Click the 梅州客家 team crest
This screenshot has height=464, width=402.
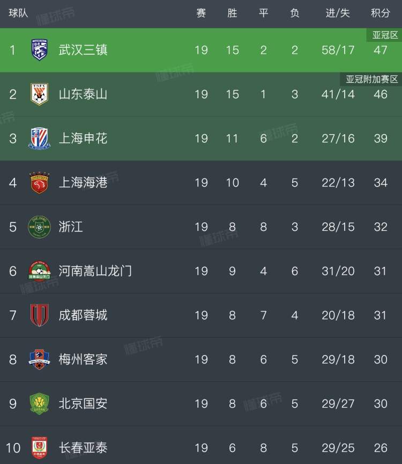[x=40, y=359]
